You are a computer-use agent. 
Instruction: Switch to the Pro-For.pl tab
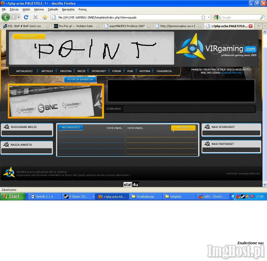tap(77, 26)
